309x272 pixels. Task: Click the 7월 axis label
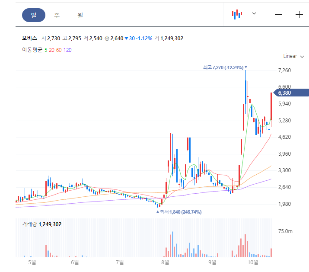tap(120, 262)
